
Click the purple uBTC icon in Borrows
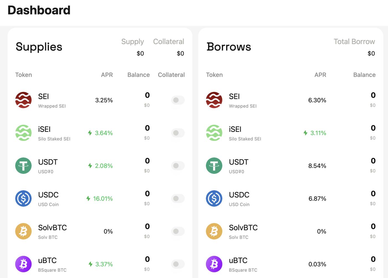(214, 264)
